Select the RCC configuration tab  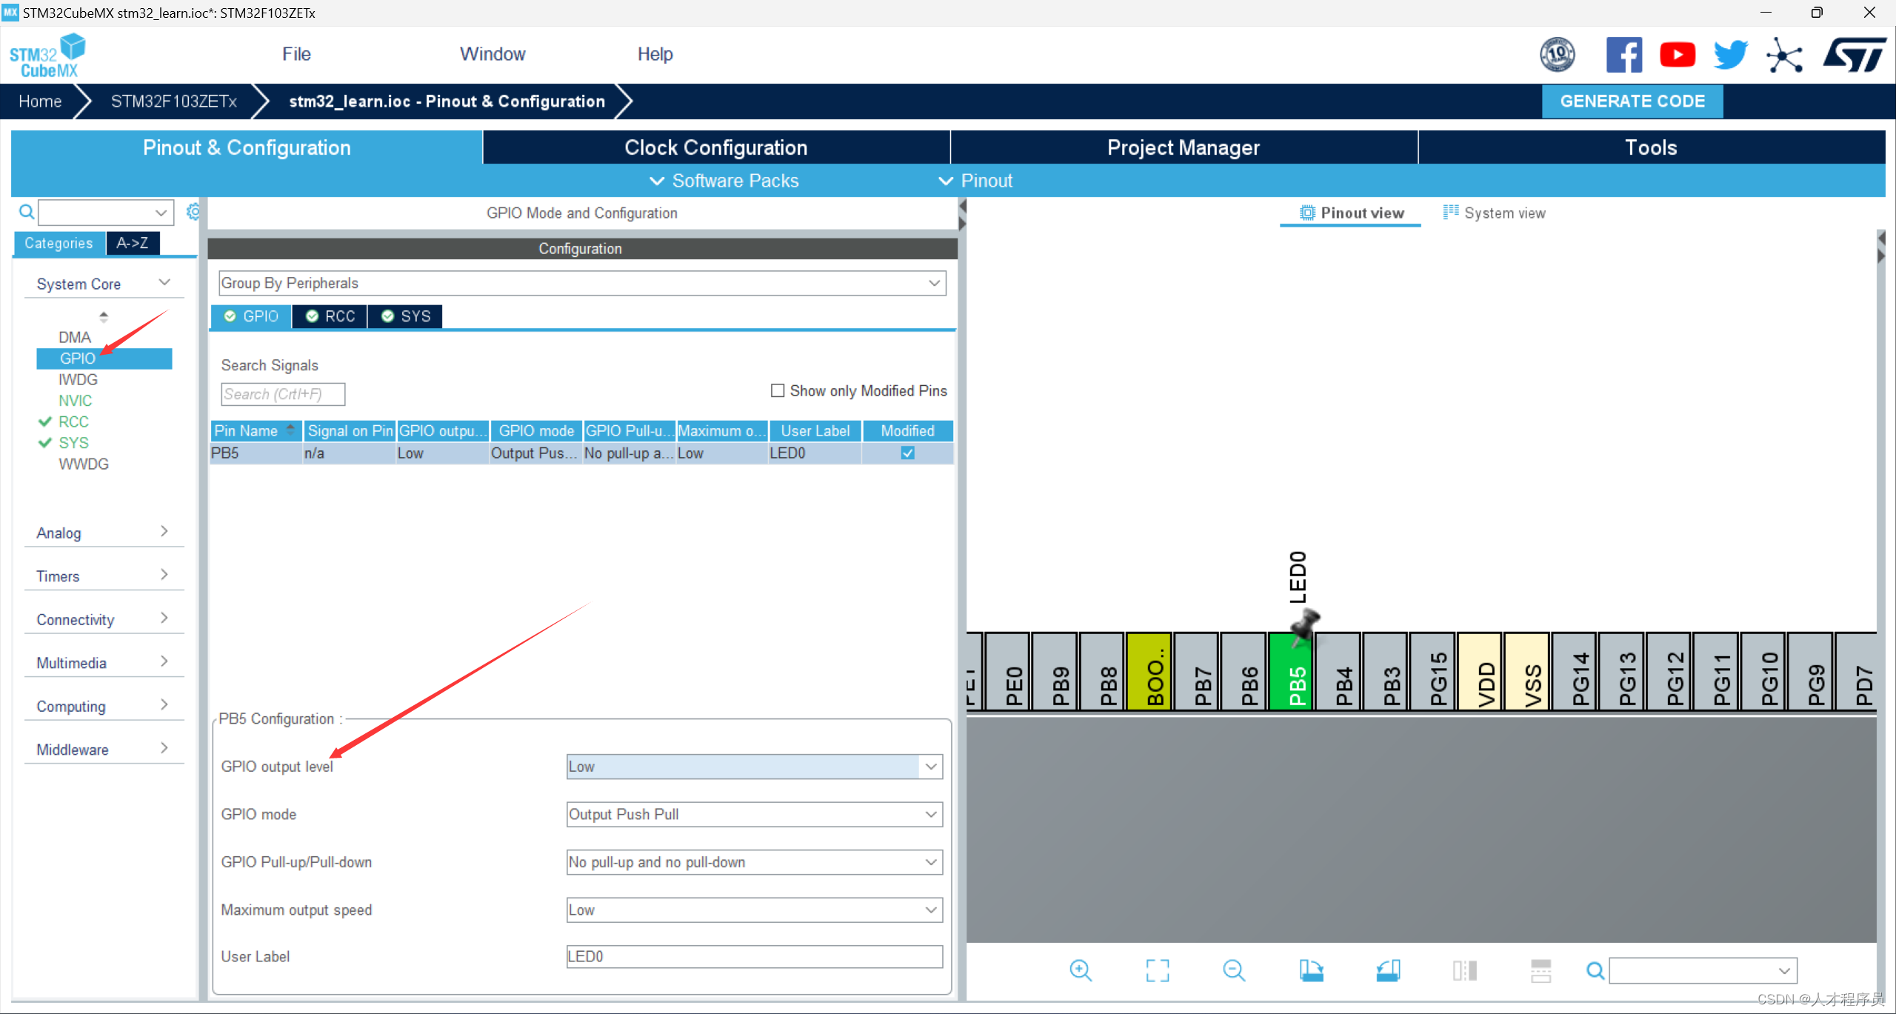(330, 316)
